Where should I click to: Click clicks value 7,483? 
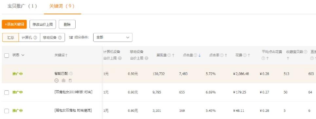(x=183, y=74)
